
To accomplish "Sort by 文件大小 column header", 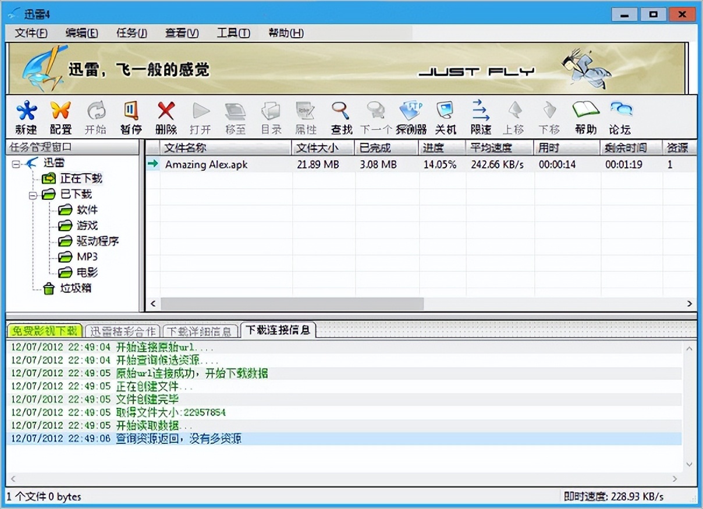I will tap(323, 148).
